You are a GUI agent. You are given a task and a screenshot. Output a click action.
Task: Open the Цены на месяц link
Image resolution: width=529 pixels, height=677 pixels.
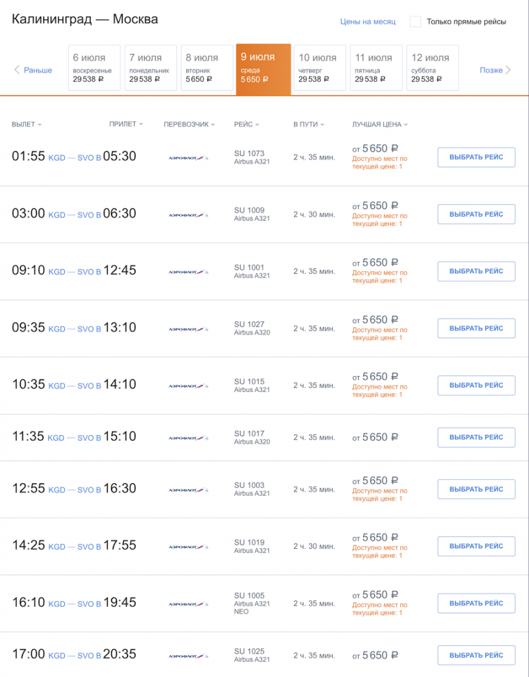[368, 22]
